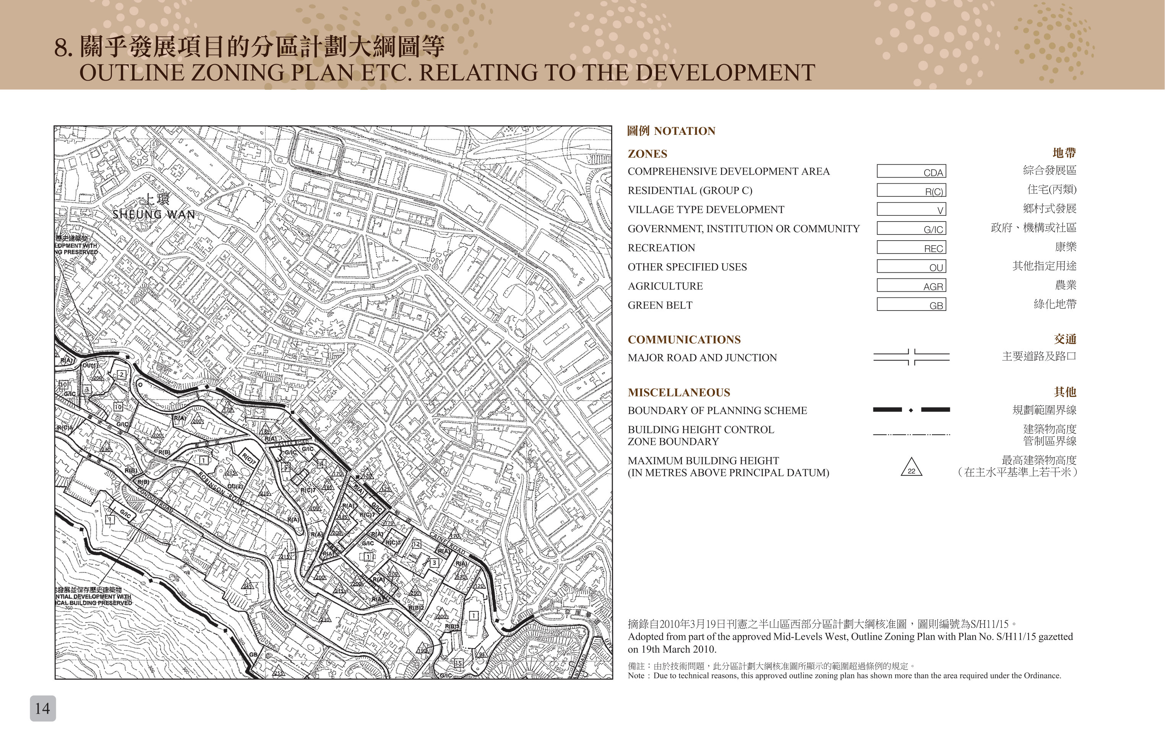Select the AGR agriculture legend box

[911, 285]
